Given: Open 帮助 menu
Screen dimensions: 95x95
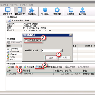Looking at the screenshot, I should click(x=31, y=5).
